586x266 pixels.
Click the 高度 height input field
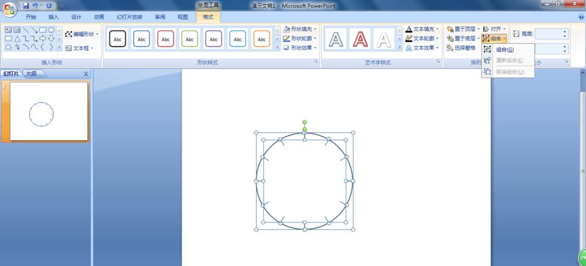[x=547, y=34]
